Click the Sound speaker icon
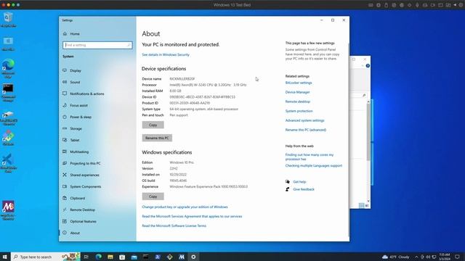The image size is (465, 261). pos(65,82)
